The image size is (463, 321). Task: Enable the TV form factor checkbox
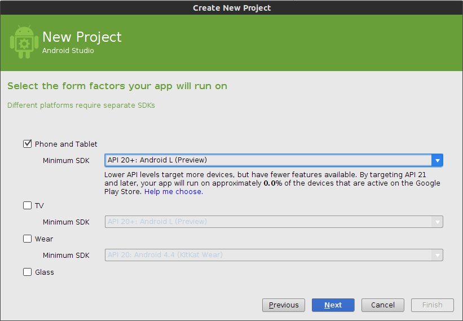pyautogui.click(x=27, y=205)
